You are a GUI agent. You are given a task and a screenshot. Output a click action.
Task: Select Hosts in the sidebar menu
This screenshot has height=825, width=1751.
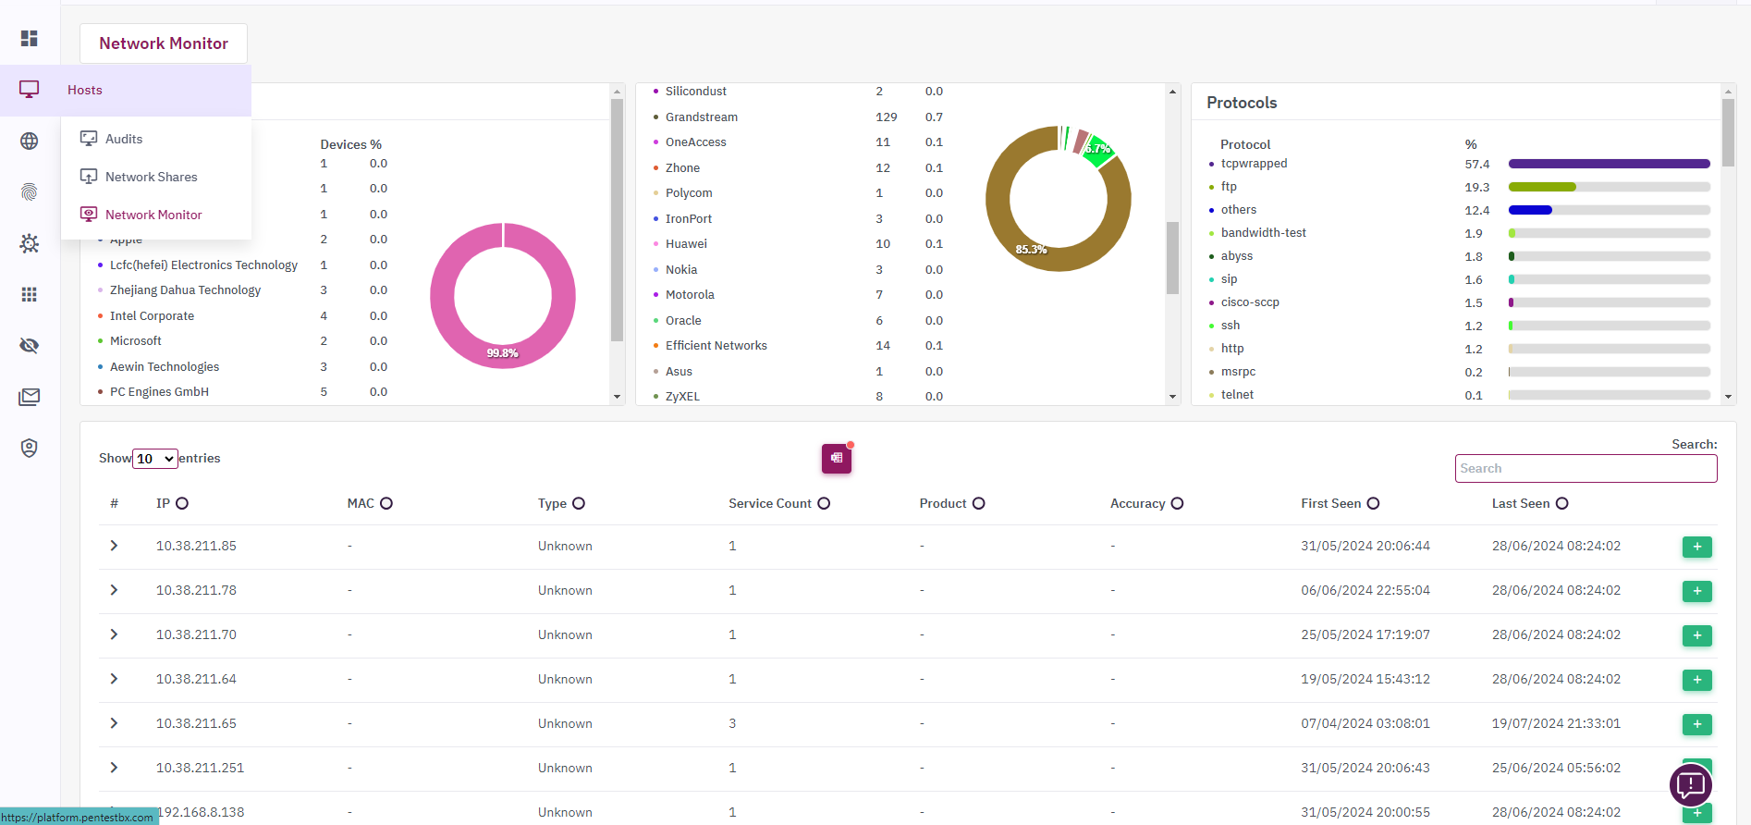pos(126,90)
